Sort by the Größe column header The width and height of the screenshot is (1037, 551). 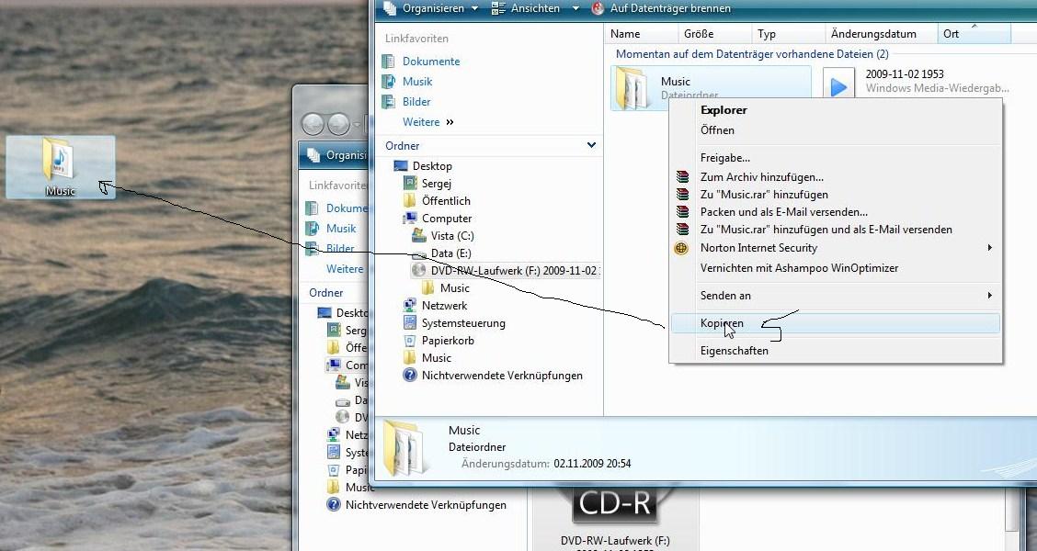pos(715,34)
